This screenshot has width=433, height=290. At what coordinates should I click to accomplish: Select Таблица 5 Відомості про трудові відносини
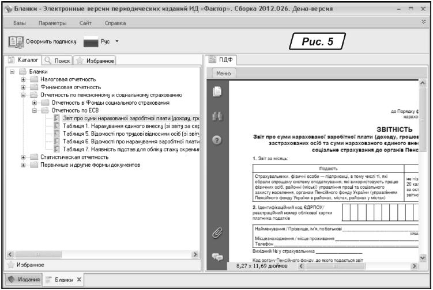131,133
